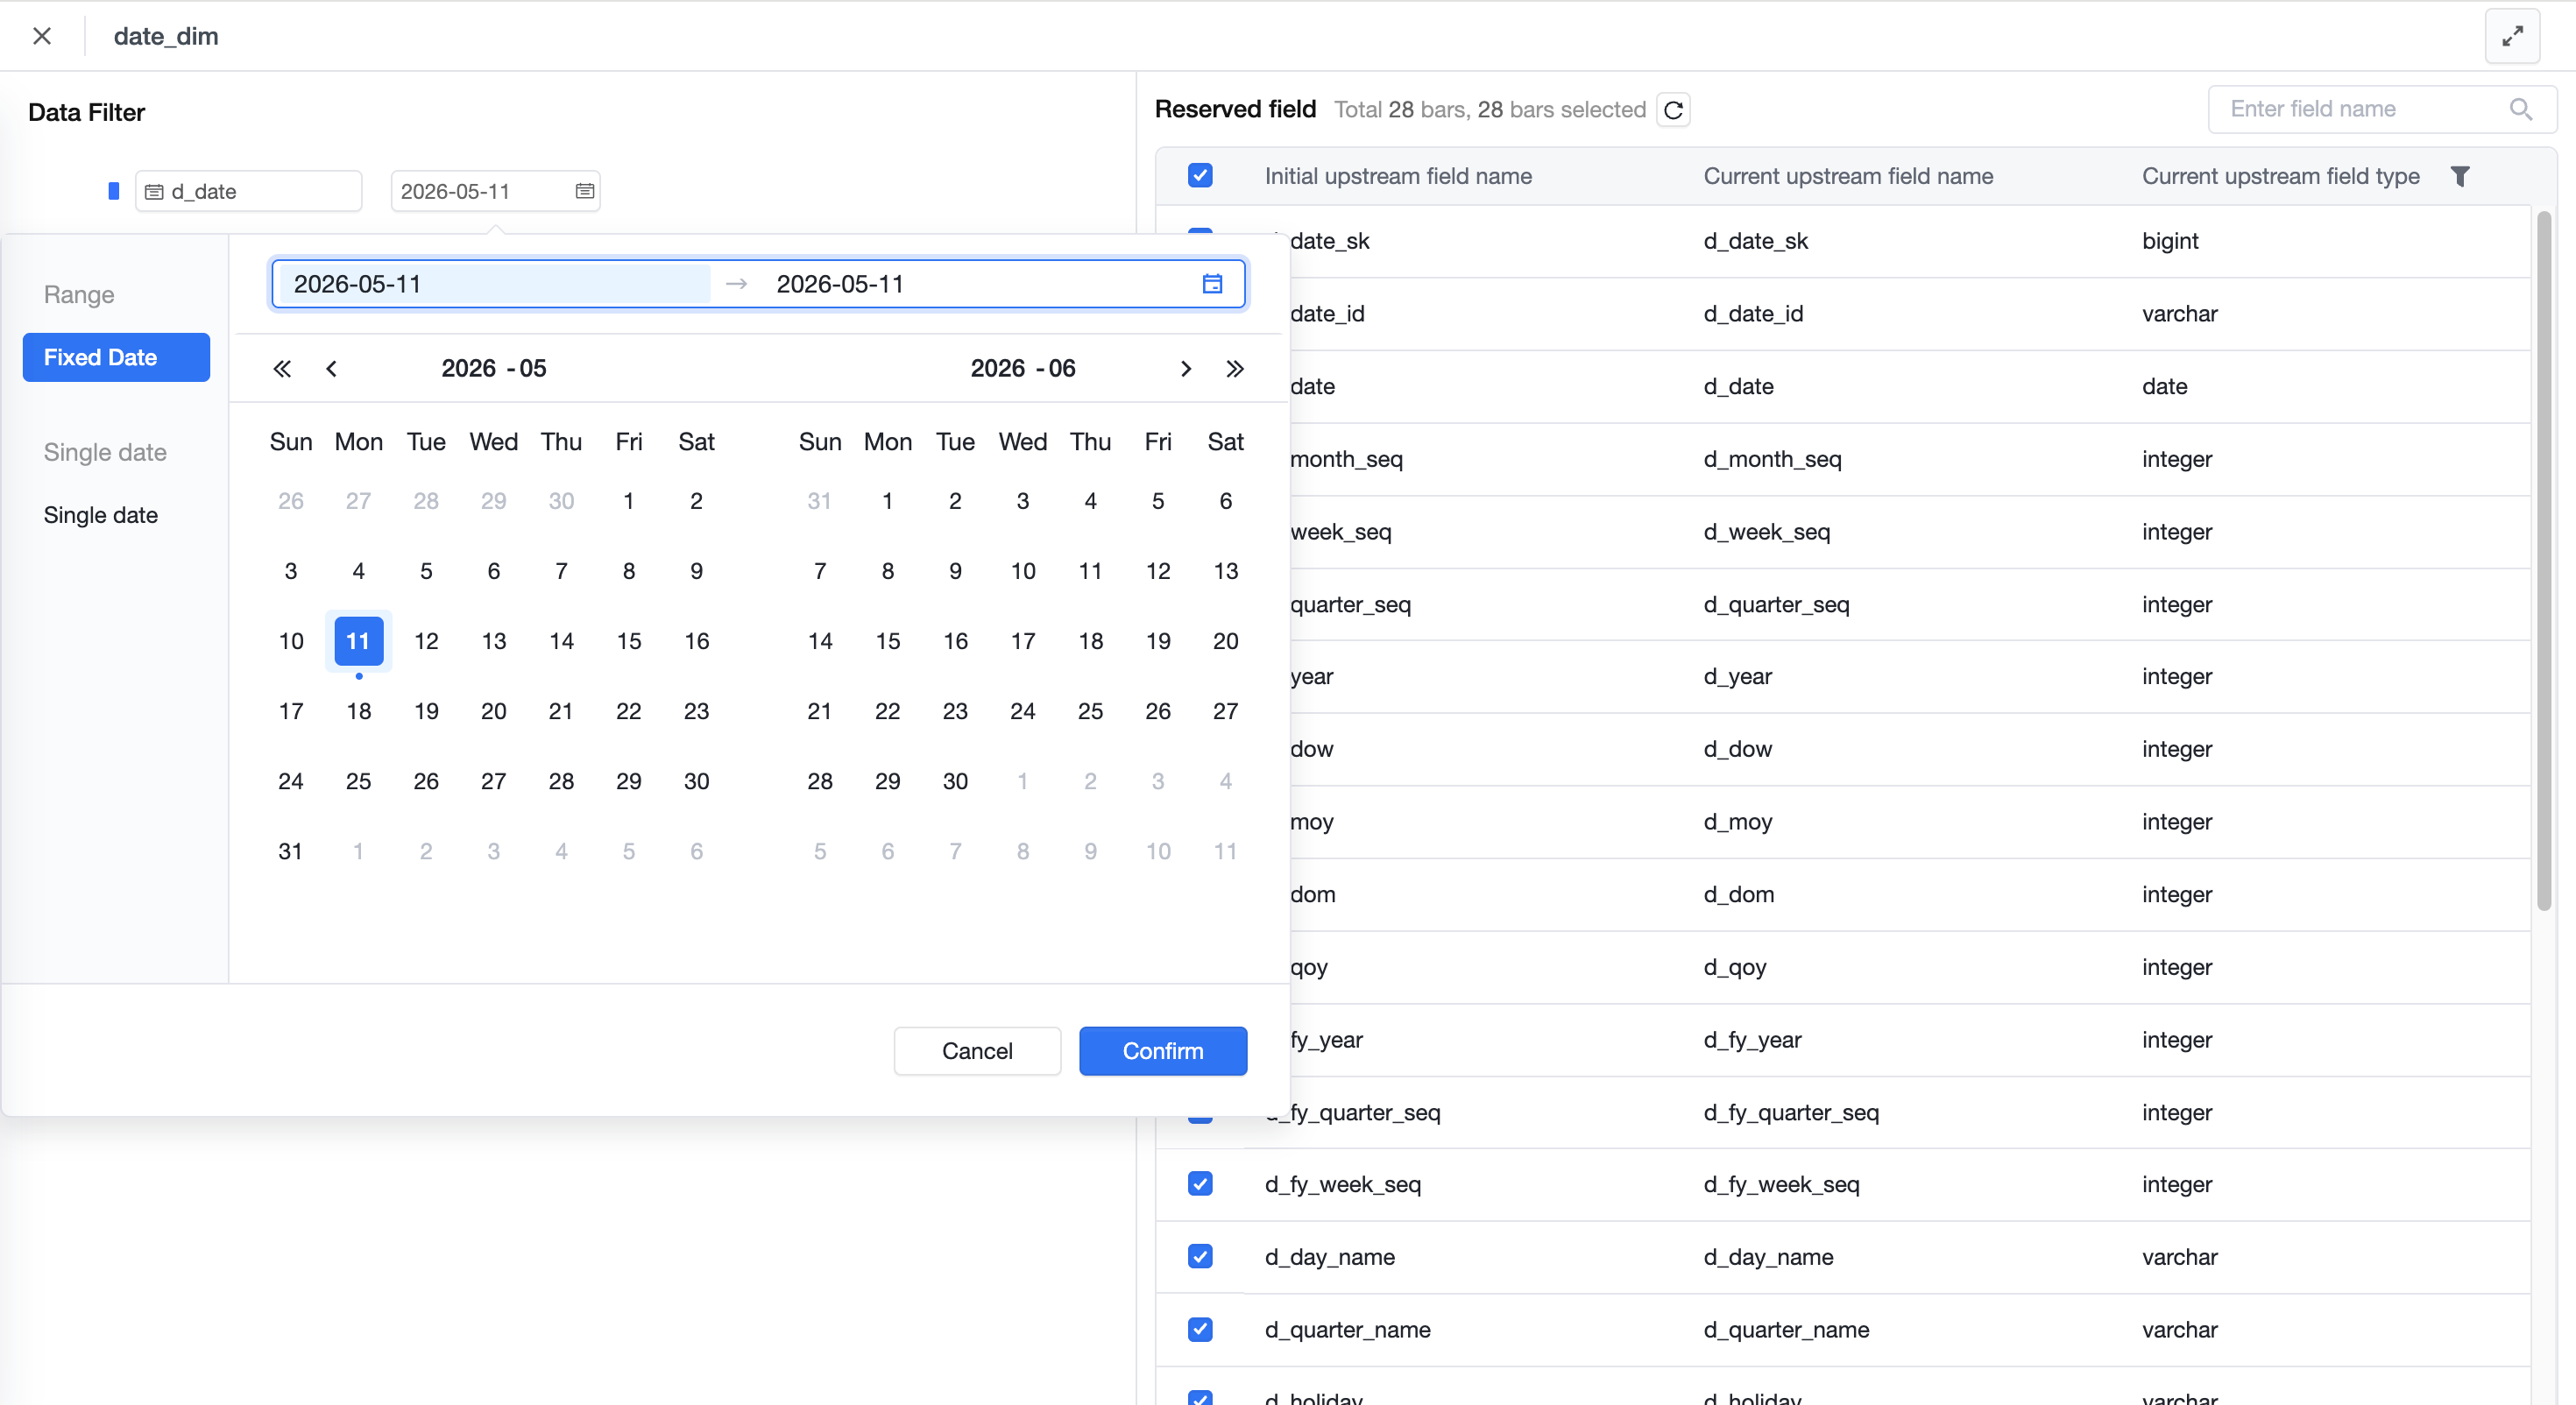Pick May 20 in the calendar
The image size is (2576, 1405).
point(494,711)
